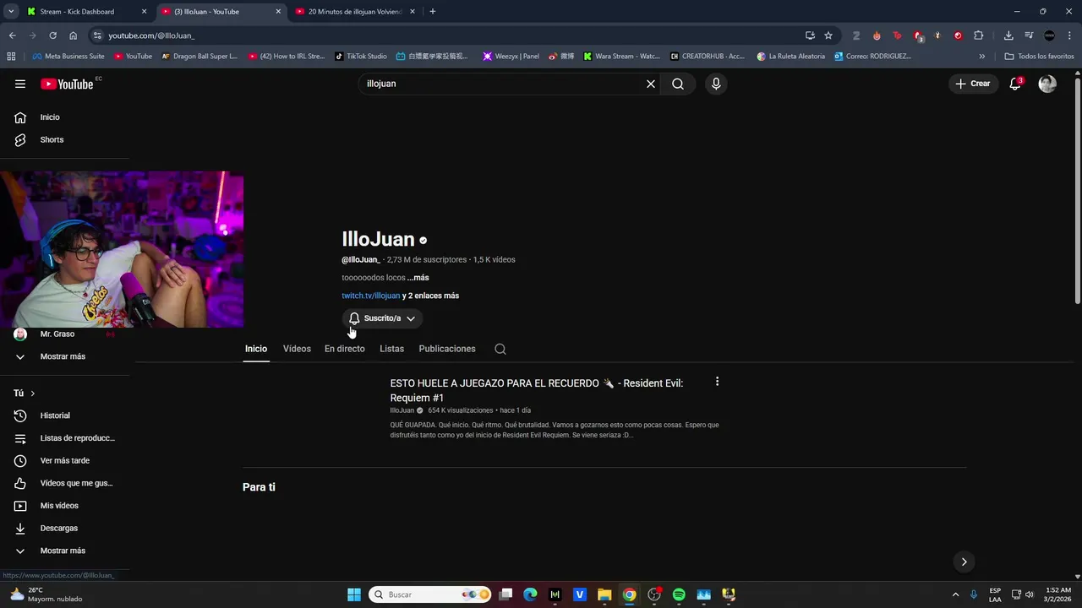This screenshot has width=1082, height=608.
Task: Switch to 20 Minutos de illojuan tab
Action: tap(355, 12)
